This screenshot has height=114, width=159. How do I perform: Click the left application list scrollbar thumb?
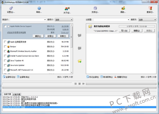[71, 37]
